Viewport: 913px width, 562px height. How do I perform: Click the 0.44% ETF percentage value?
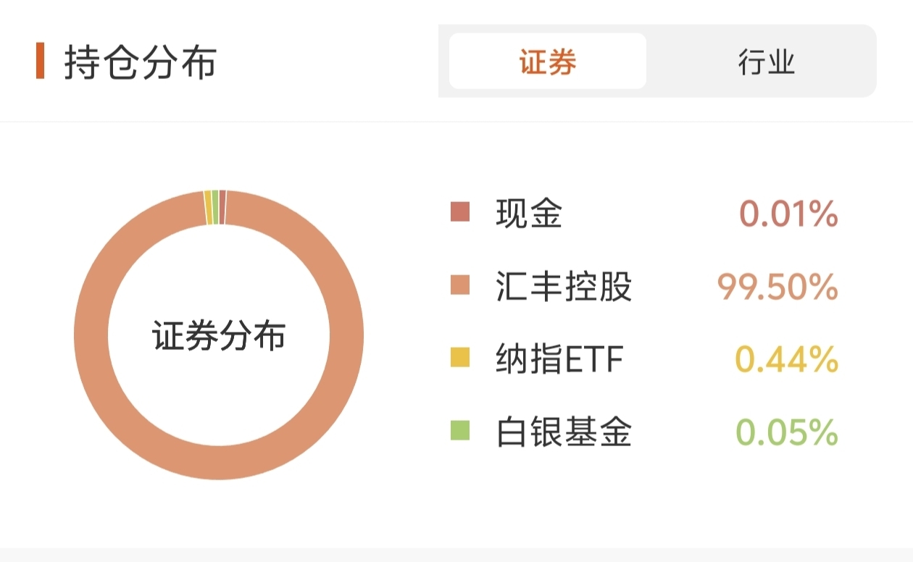[x=787, y=360]
